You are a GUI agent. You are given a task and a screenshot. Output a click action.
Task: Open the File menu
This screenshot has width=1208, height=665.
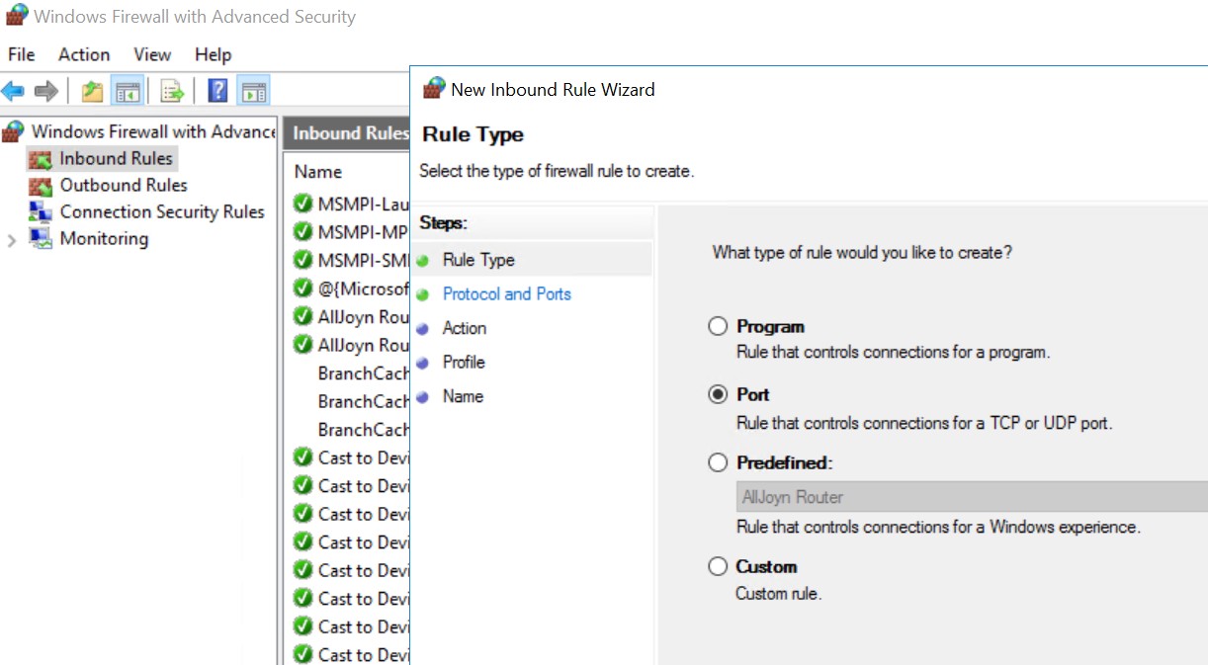tap(21, 54)
